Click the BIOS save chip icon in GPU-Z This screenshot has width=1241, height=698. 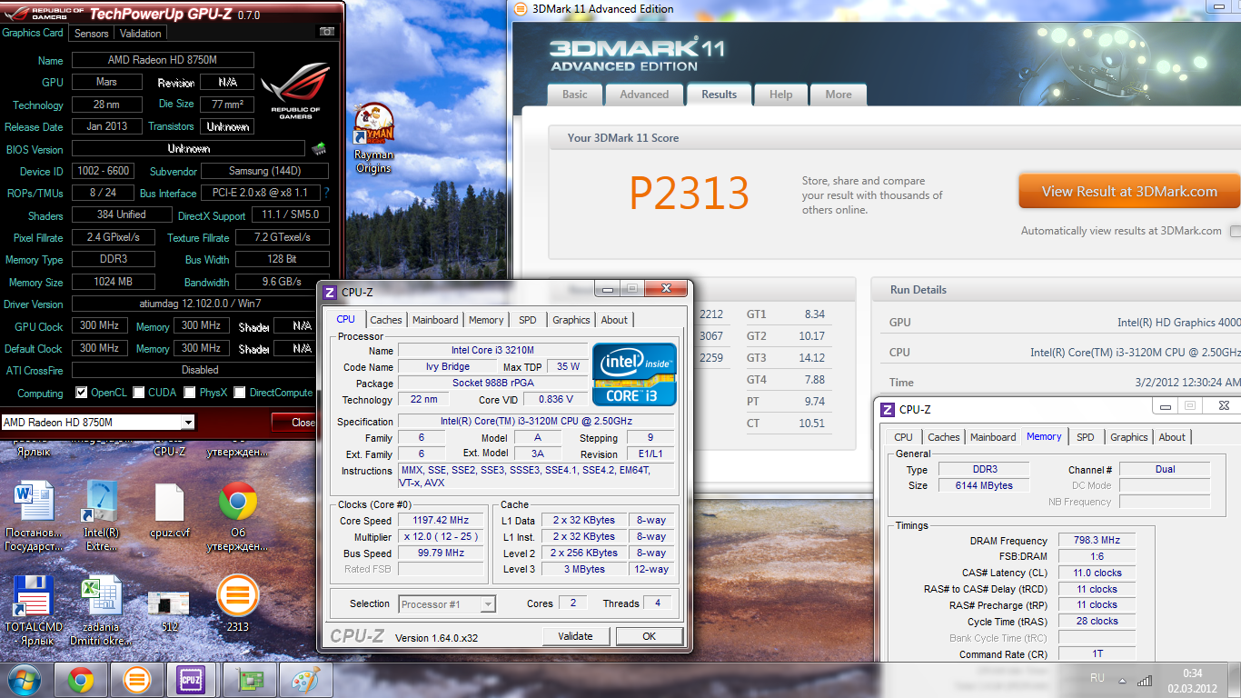(319, 148)
